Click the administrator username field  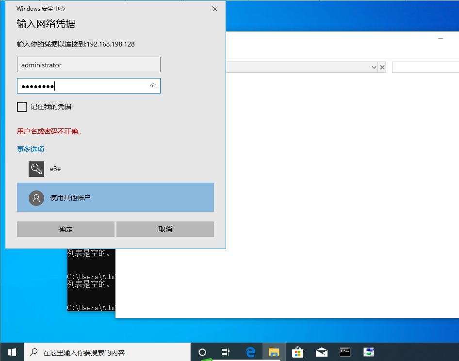click(x=89, y=64)
